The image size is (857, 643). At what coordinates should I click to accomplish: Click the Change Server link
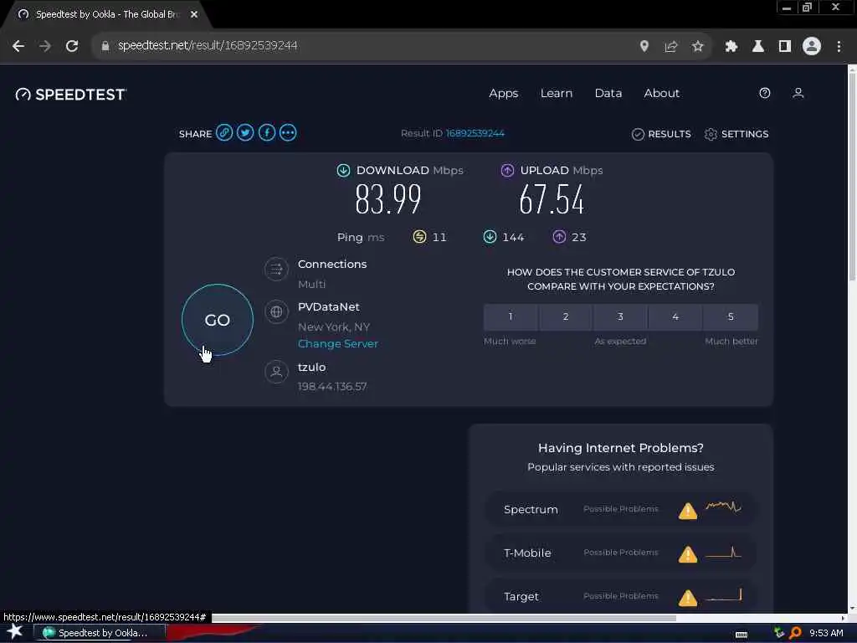[338, 344]
